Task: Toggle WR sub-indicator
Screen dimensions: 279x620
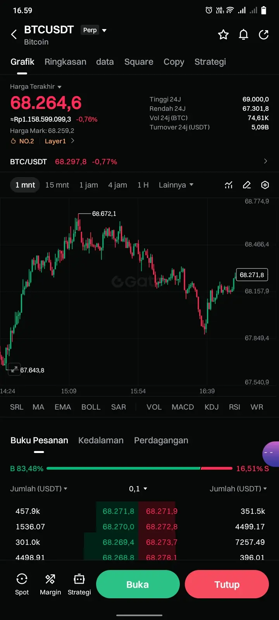Action: pos(257,407)
